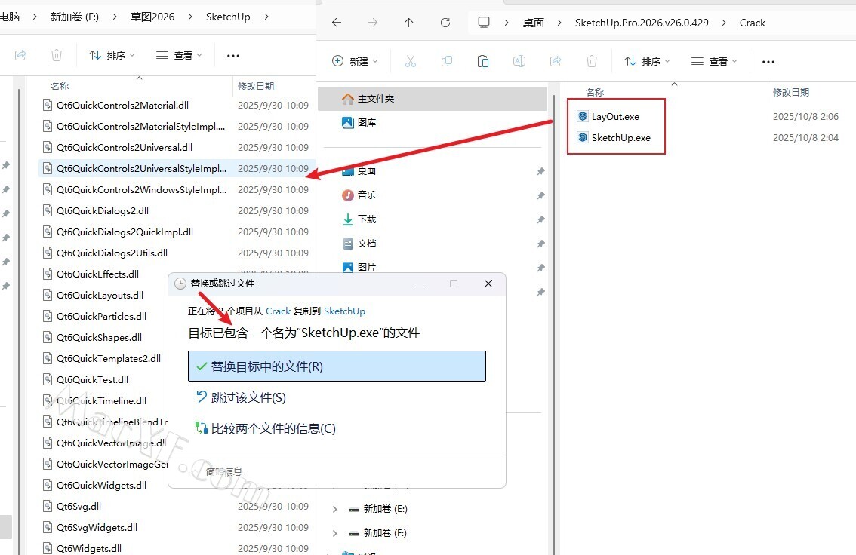
Task: Go up one folder level arrow
Action: (409, 23)
